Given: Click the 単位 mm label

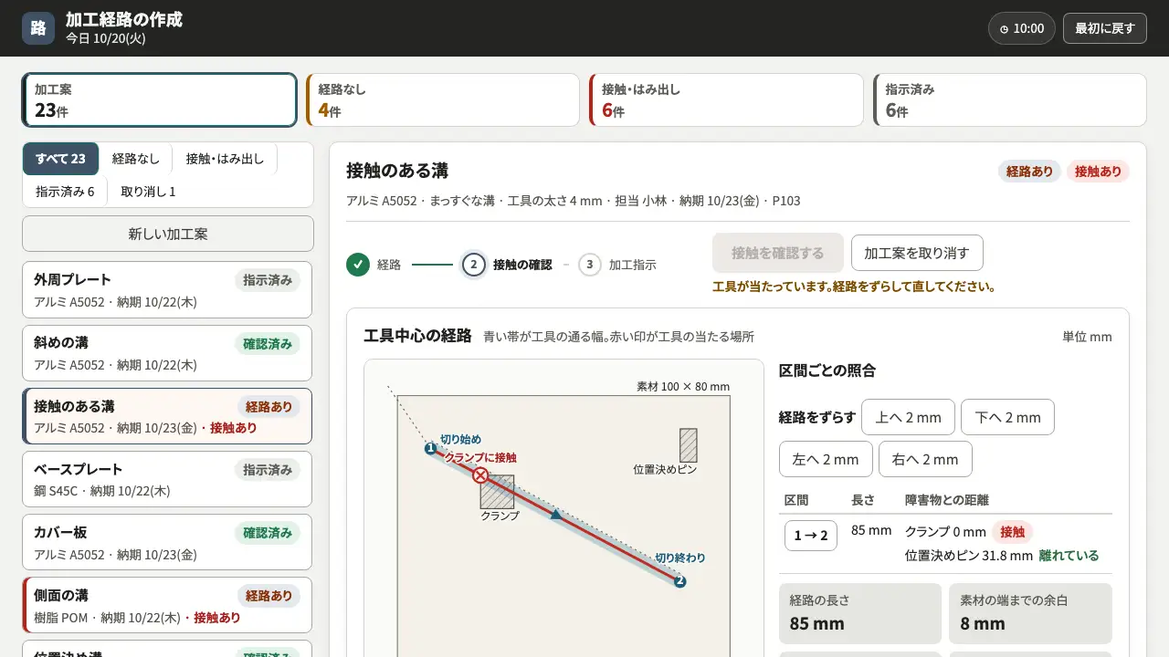Looking at the screenshot, I should (1088, 337).
